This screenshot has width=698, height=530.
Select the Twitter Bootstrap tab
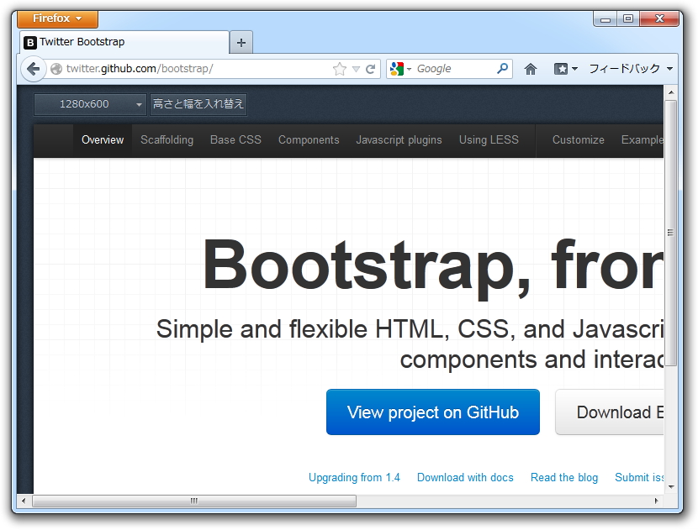[124, 42]
